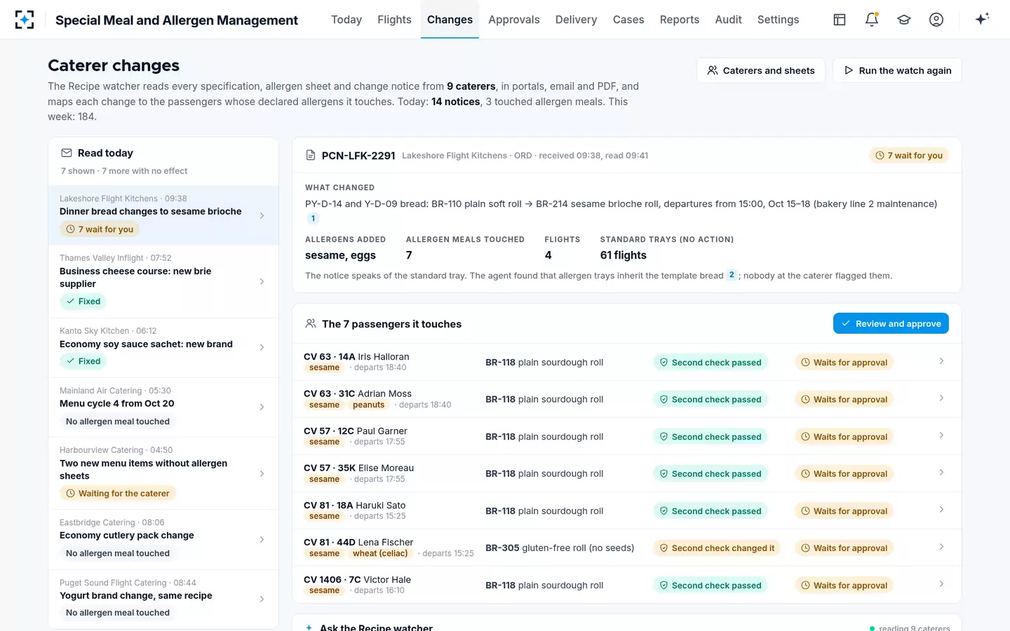
Task: Select the Economy cutlery pack change notice
Action: pyautogui.click(x=163, y=539)
